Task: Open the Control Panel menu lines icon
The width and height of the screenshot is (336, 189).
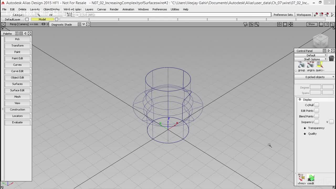Action: point(324,51)
